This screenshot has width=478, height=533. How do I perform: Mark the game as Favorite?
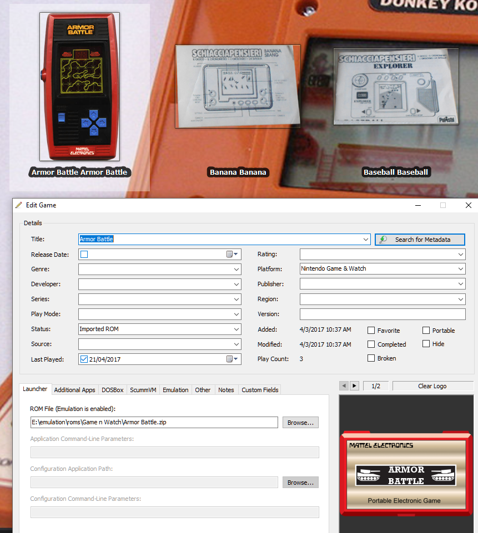coord(371,331)
